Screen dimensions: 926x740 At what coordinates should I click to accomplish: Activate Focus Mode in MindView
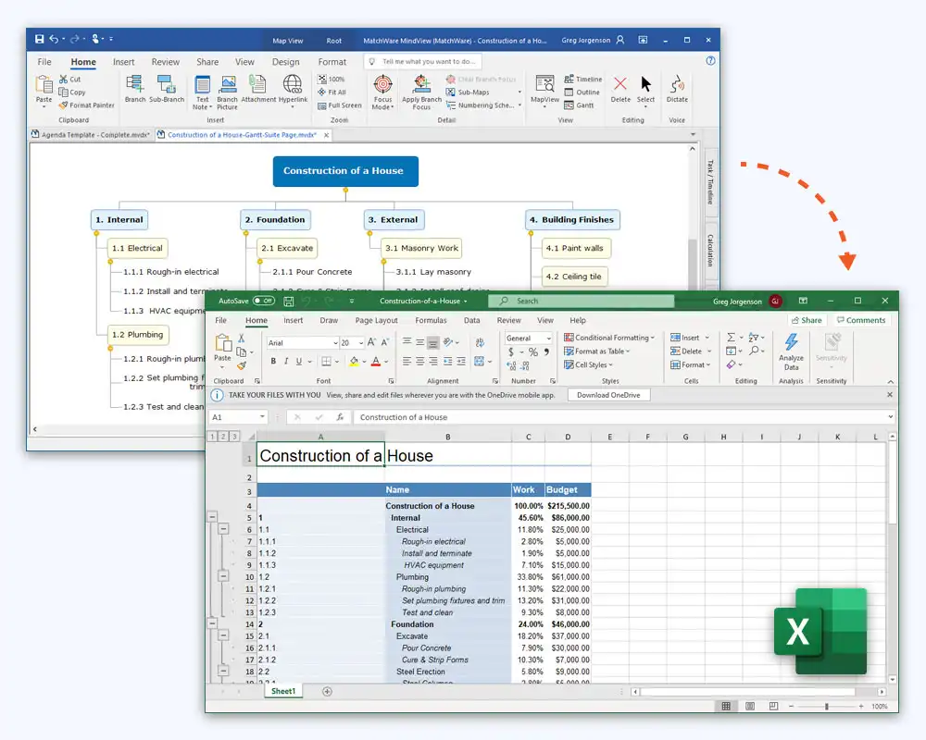pos(383,91)
